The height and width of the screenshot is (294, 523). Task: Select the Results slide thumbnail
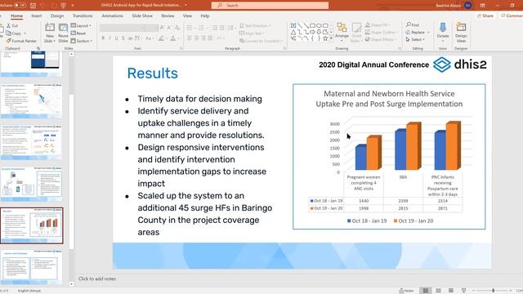[x=32, y=225]
